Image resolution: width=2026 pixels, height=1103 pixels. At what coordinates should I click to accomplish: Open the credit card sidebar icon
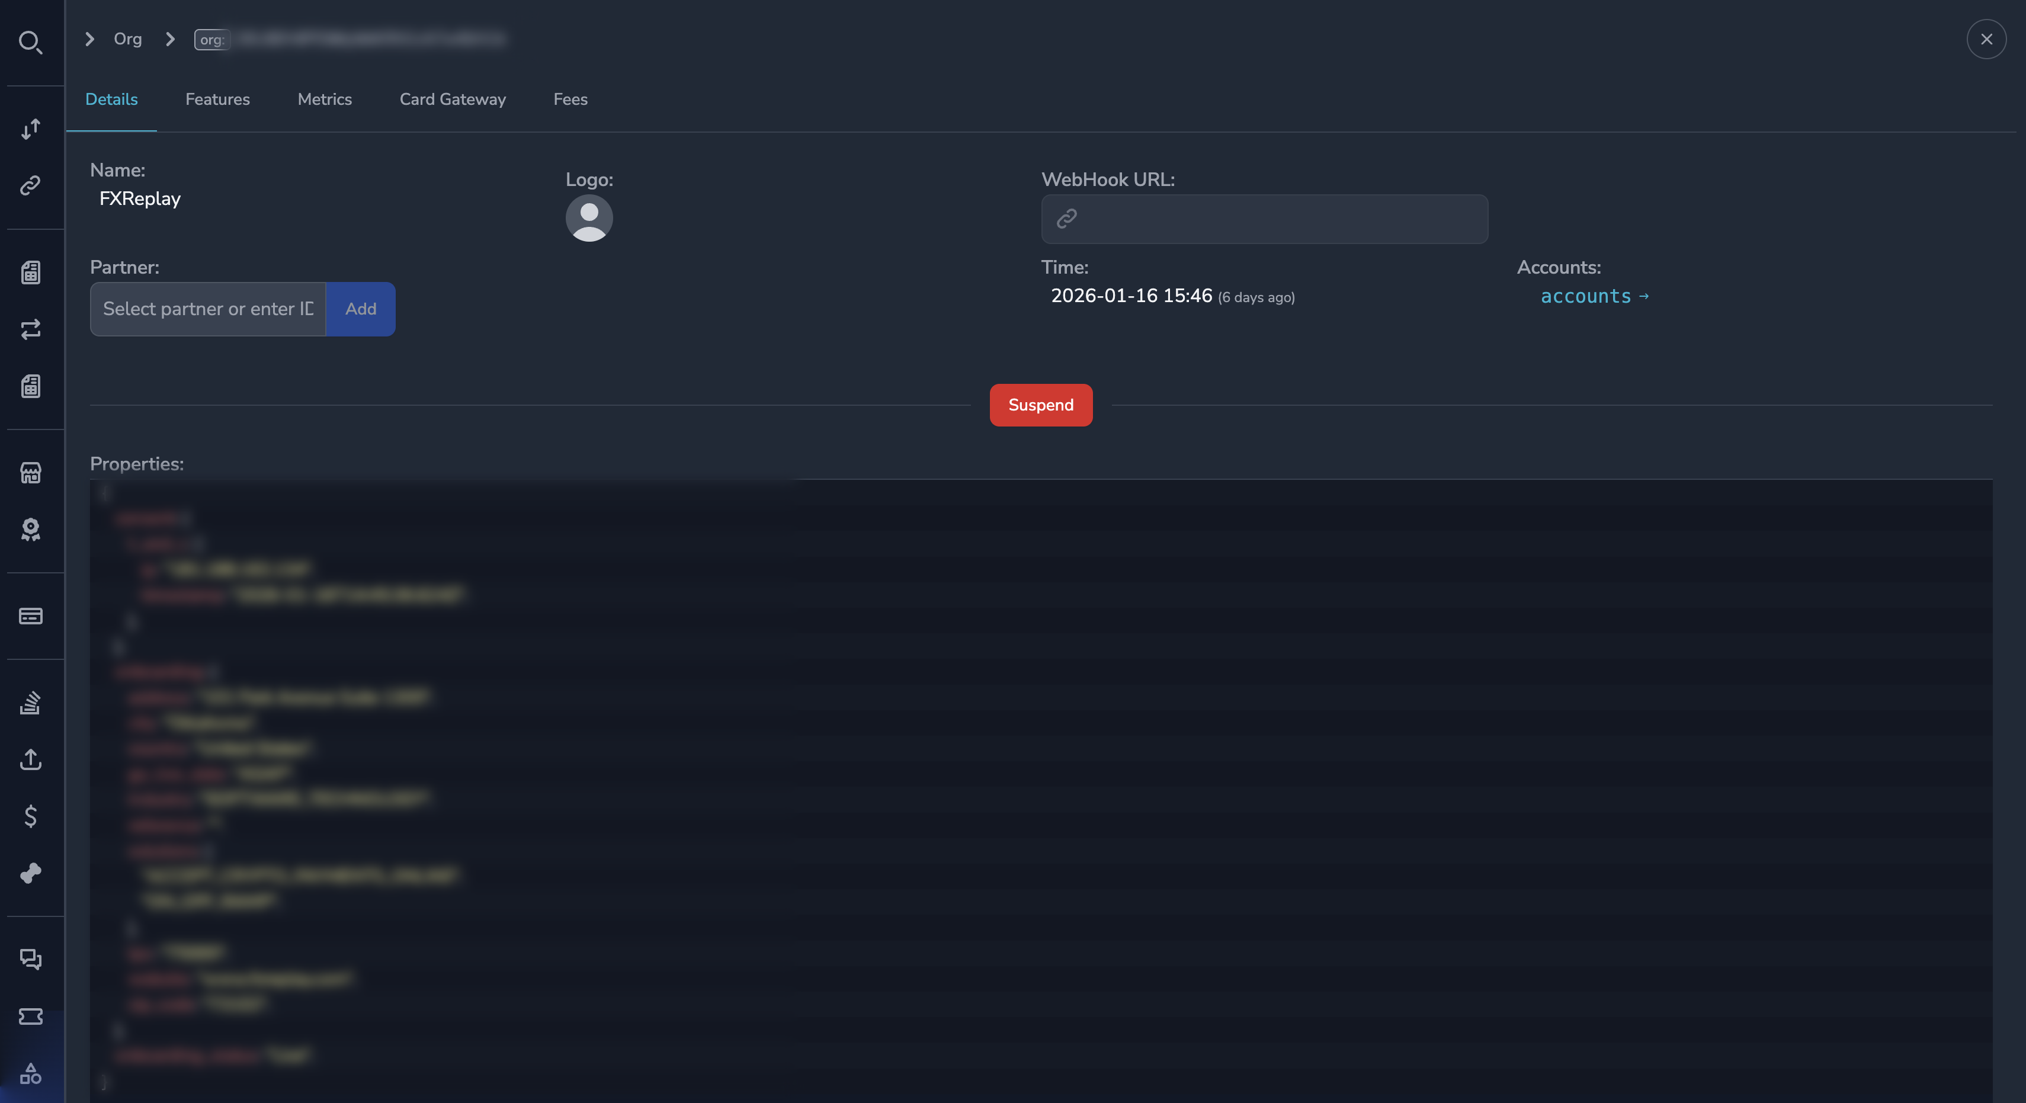pyautogui.click(x=31, y=616)
